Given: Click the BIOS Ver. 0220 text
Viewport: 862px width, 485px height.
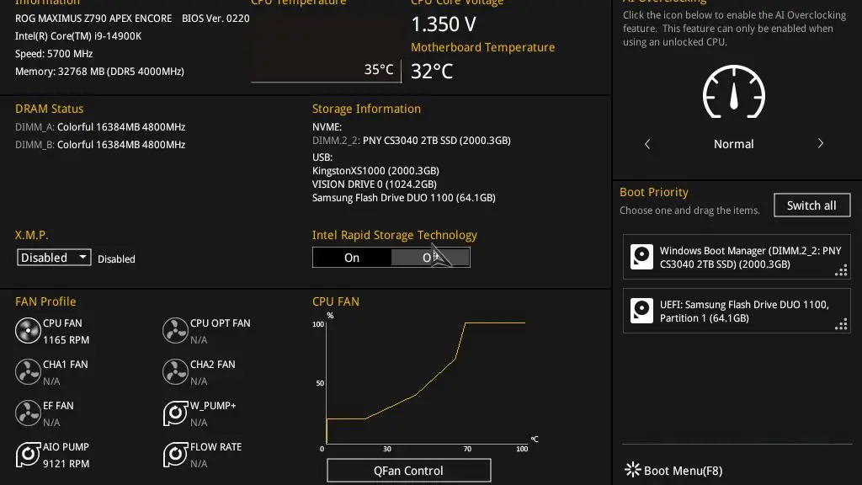Looking at the screenshot, I should pos(215,19).
